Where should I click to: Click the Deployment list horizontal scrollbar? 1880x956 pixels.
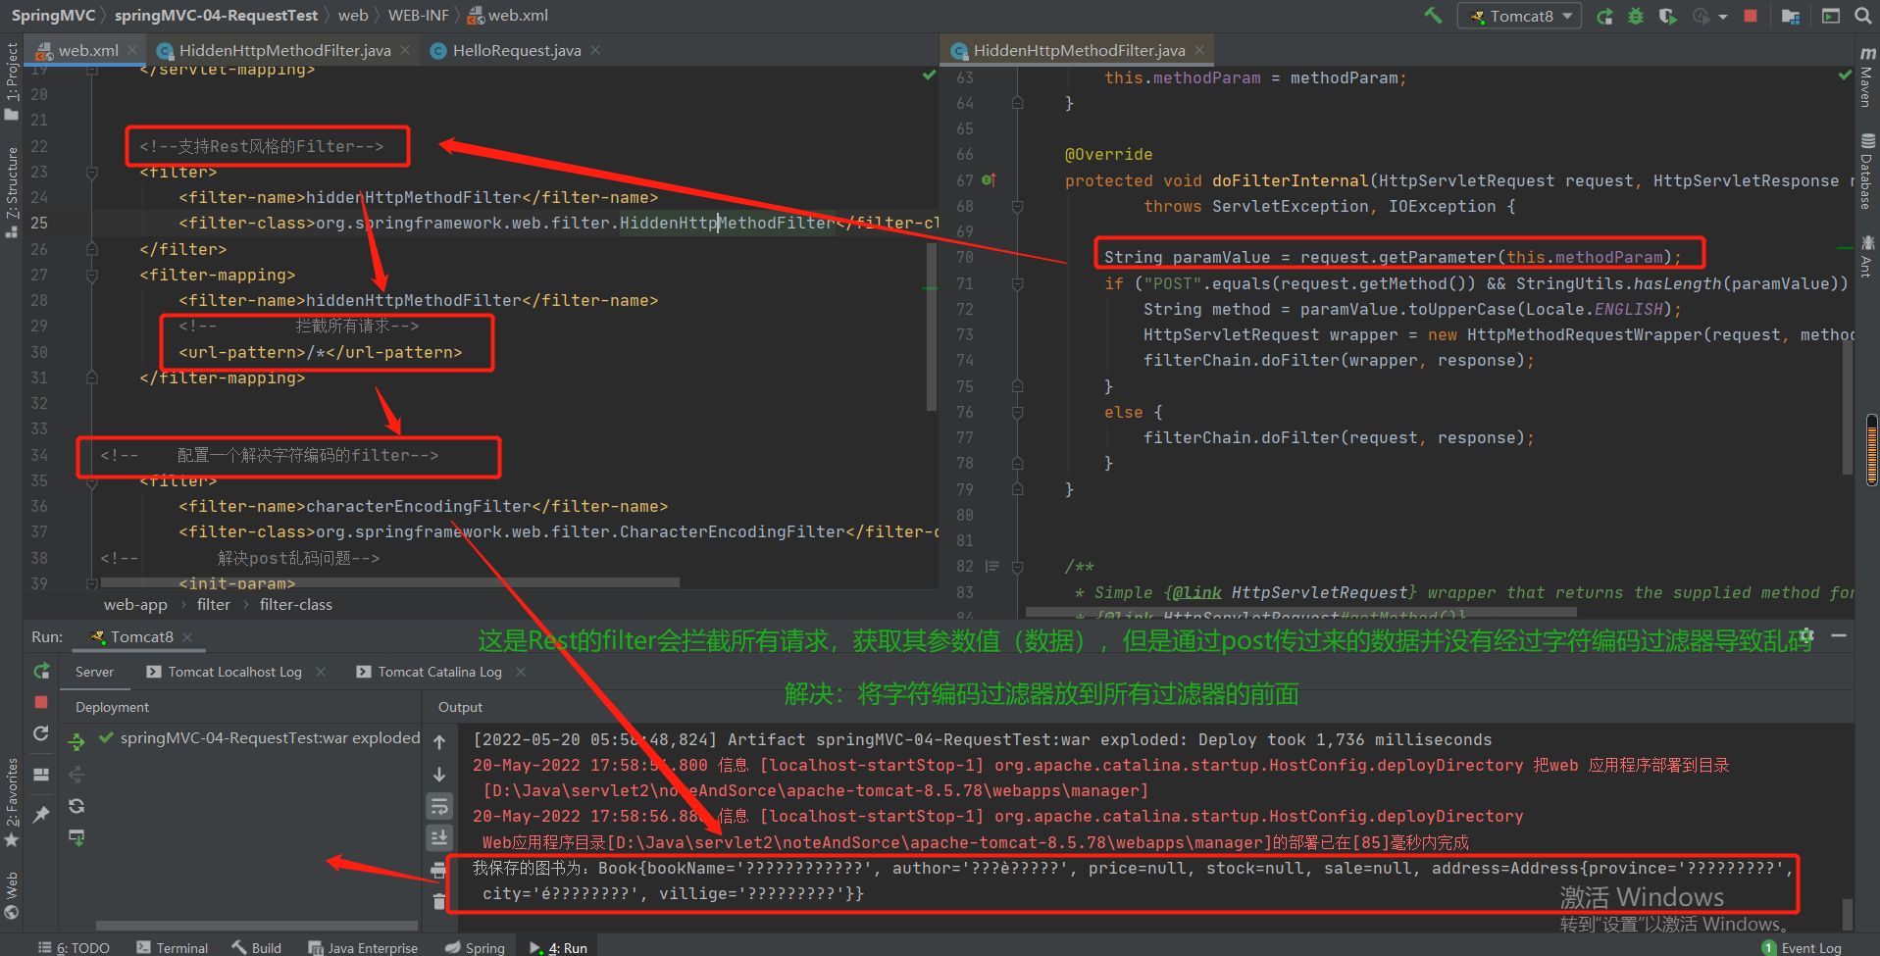click(257, 925)
